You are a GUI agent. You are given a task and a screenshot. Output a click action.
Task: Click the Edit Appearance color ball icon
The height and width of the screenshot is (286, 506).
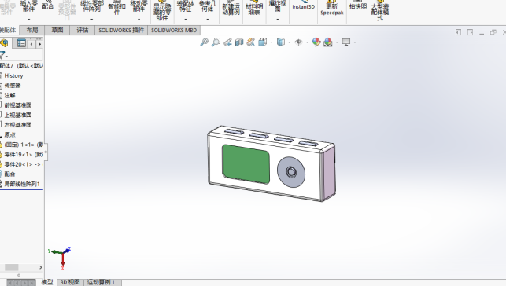pyautogui.click(x=316, y=42)
